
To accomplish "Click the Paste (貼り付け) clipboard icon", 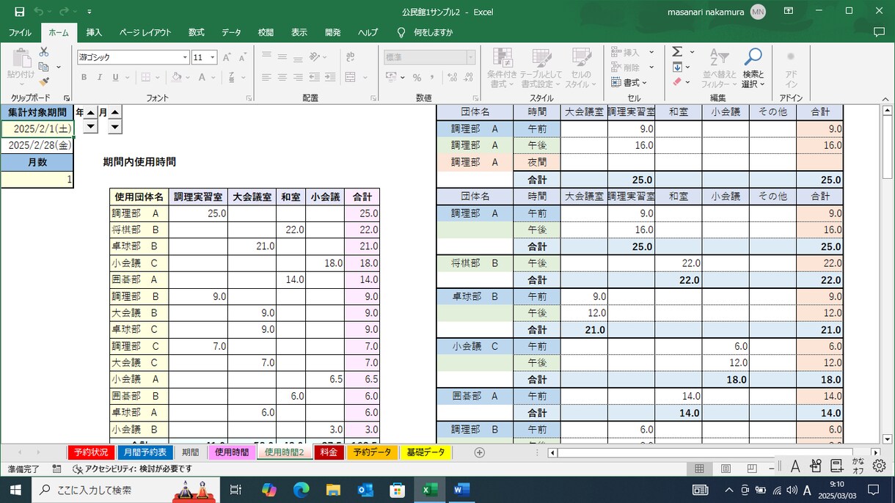I will [x=21, y=60].
